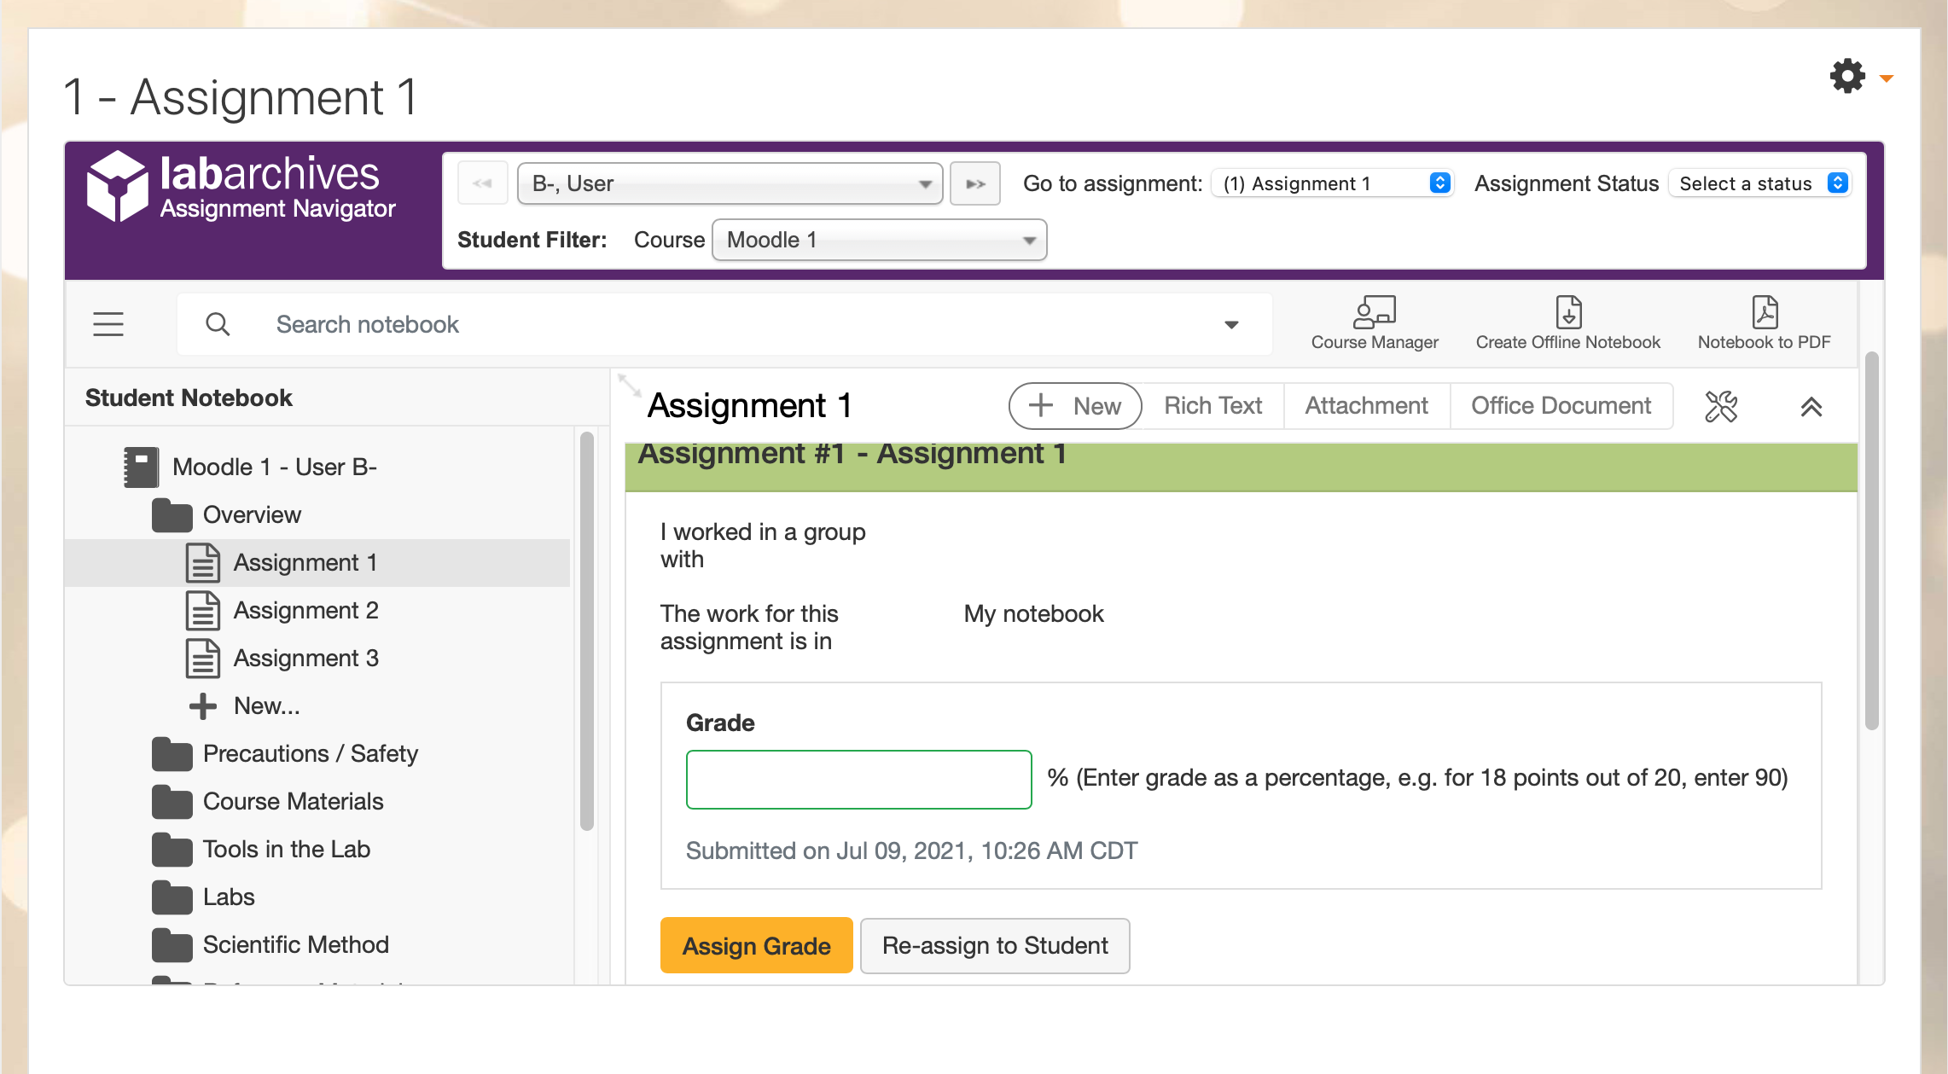Click the Assign Grade button

click(756, 945)
